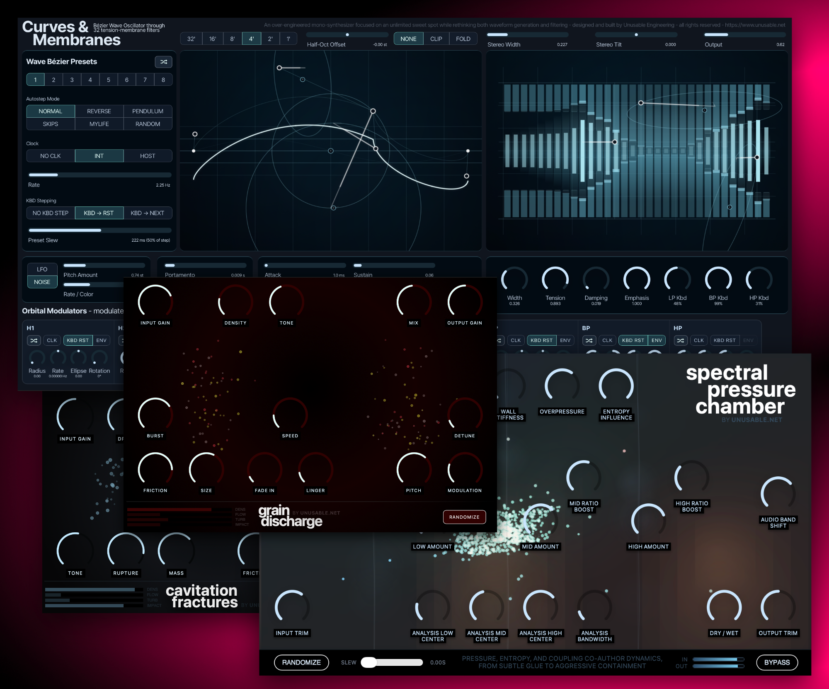Switch the oscillator octave to 2'

coord(270,39)
